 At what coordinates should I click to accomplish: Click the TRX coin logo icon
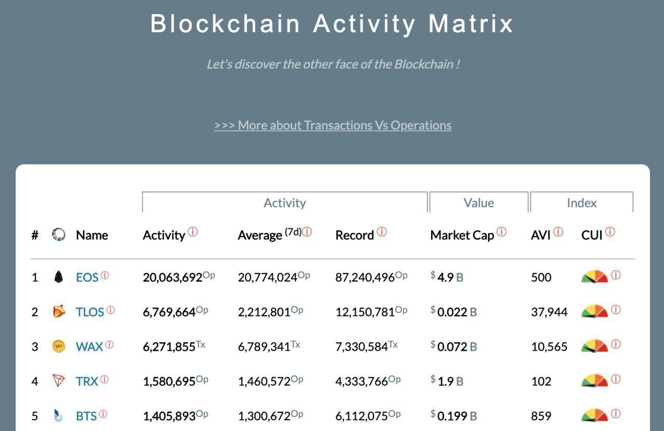coord(59,381)
